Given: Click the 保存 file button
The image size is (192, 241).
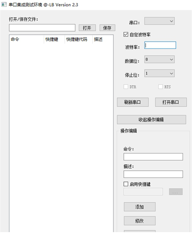Looking at the screenshot, I should coord(107,28).
